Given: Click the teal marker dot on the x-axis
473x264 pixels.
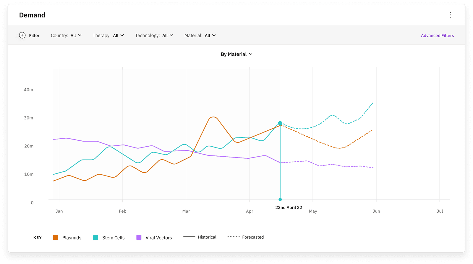Looking at the screenshot, I should click(x=280, y=199).
